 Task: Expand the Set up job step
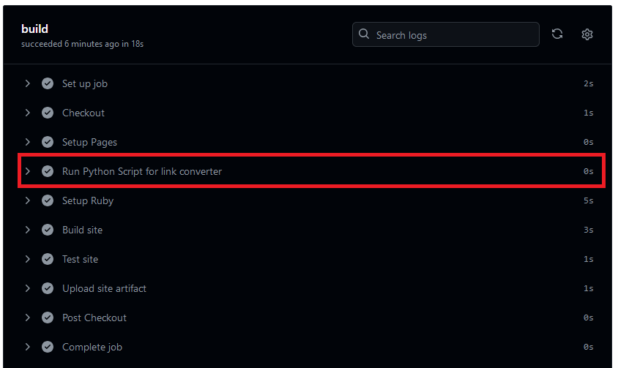pyautogui.click(x=27, y=83)
